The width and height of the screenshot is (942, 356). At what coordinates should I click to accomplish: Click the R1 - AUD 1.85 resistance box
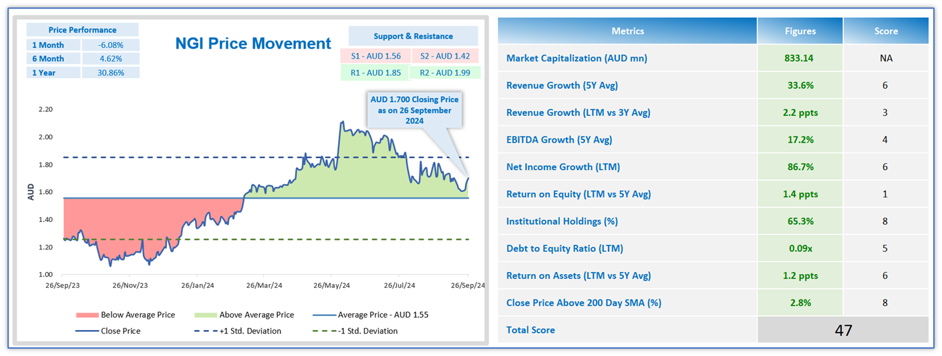[x=374, y=73]
